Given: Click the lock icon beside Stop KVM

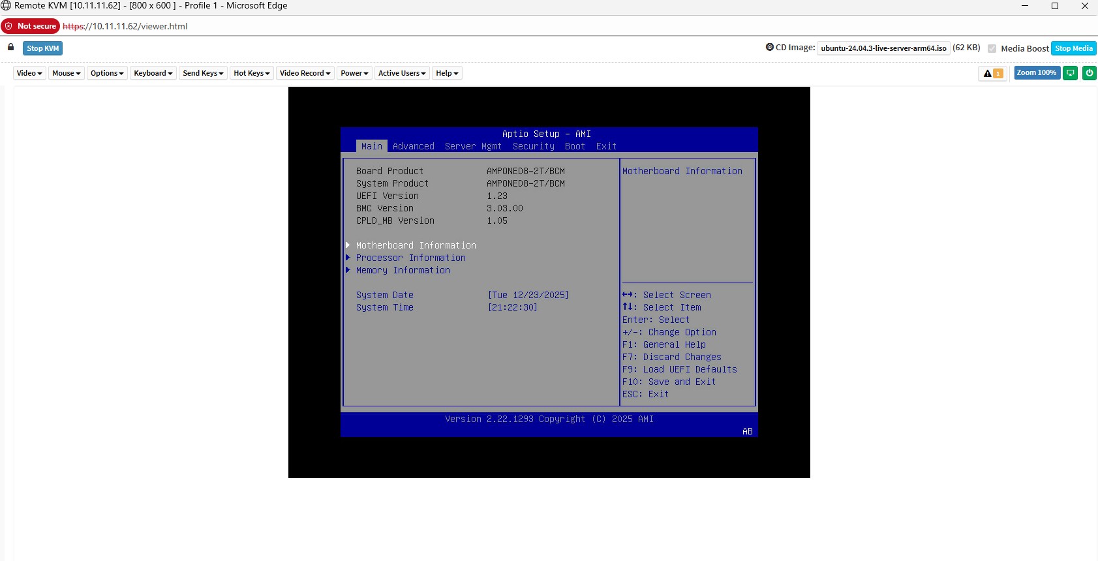Looking at the screenshot, I should [x=10, y=47].
